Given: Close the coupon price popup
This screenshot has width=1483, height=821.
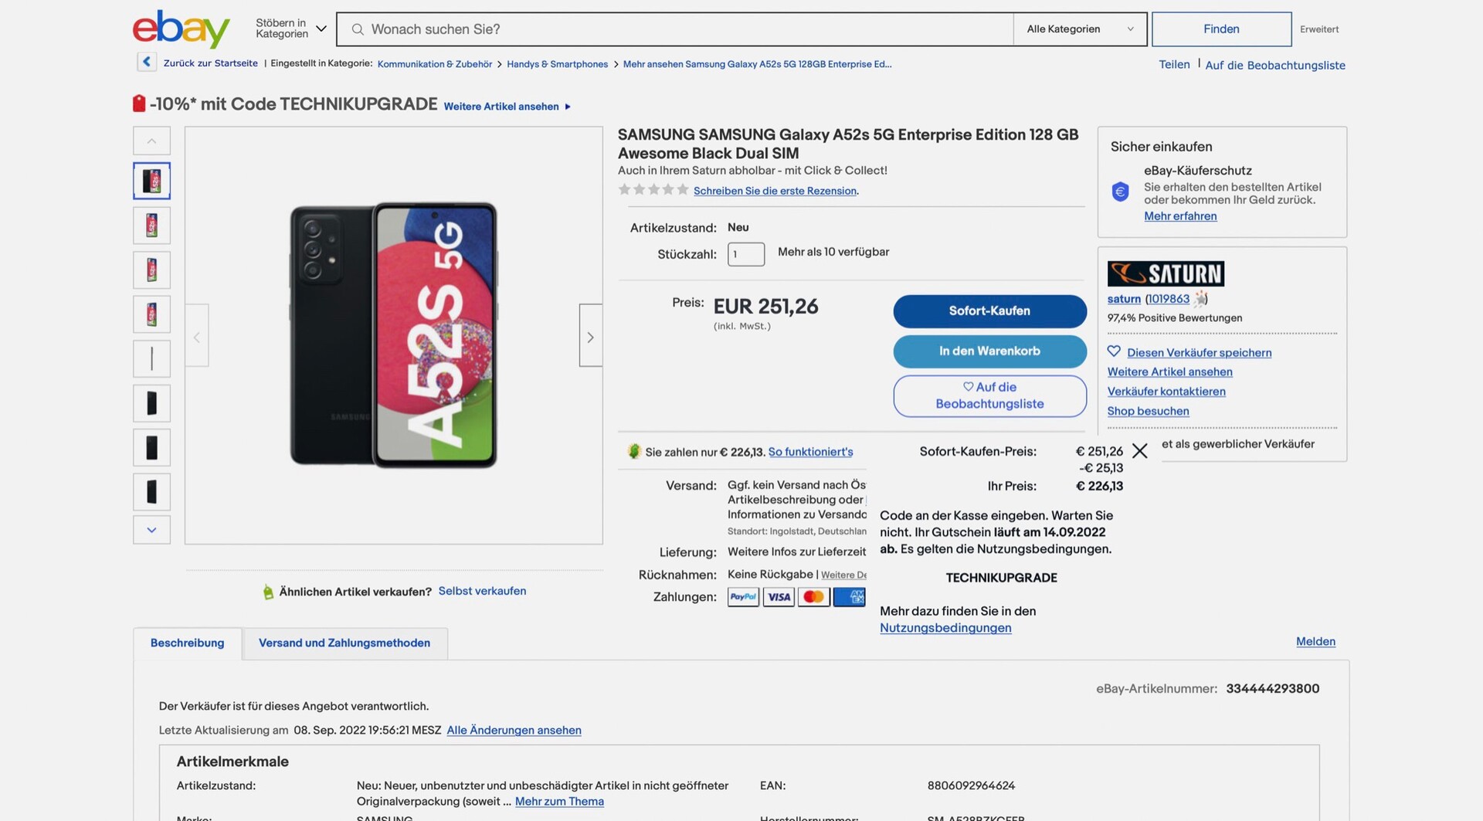Looking at the screenshot, I should pos(1139,451).
